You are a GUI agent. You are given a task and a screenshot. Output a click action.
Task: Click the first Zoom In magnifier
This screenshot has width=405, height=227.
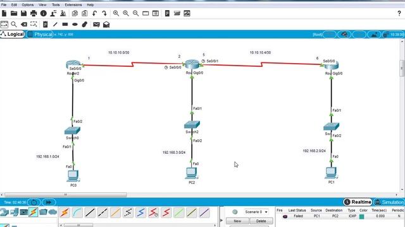116,13
